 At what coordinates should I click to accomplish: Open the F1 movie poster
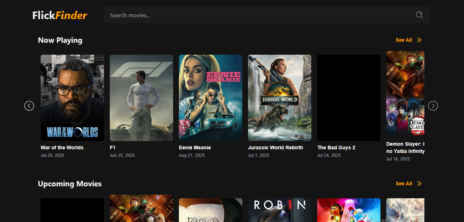click(141, 98)
